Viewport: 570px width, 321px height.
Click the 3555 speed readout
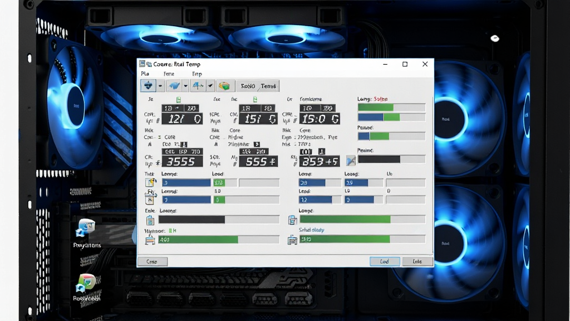coord(182,161)
